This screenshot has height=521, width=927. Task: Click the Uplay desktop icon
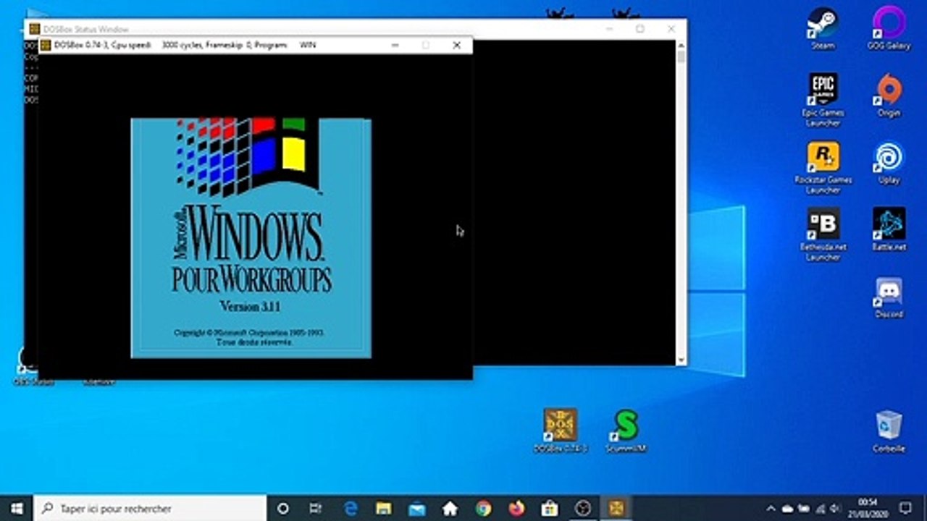[x=889, y=163]
